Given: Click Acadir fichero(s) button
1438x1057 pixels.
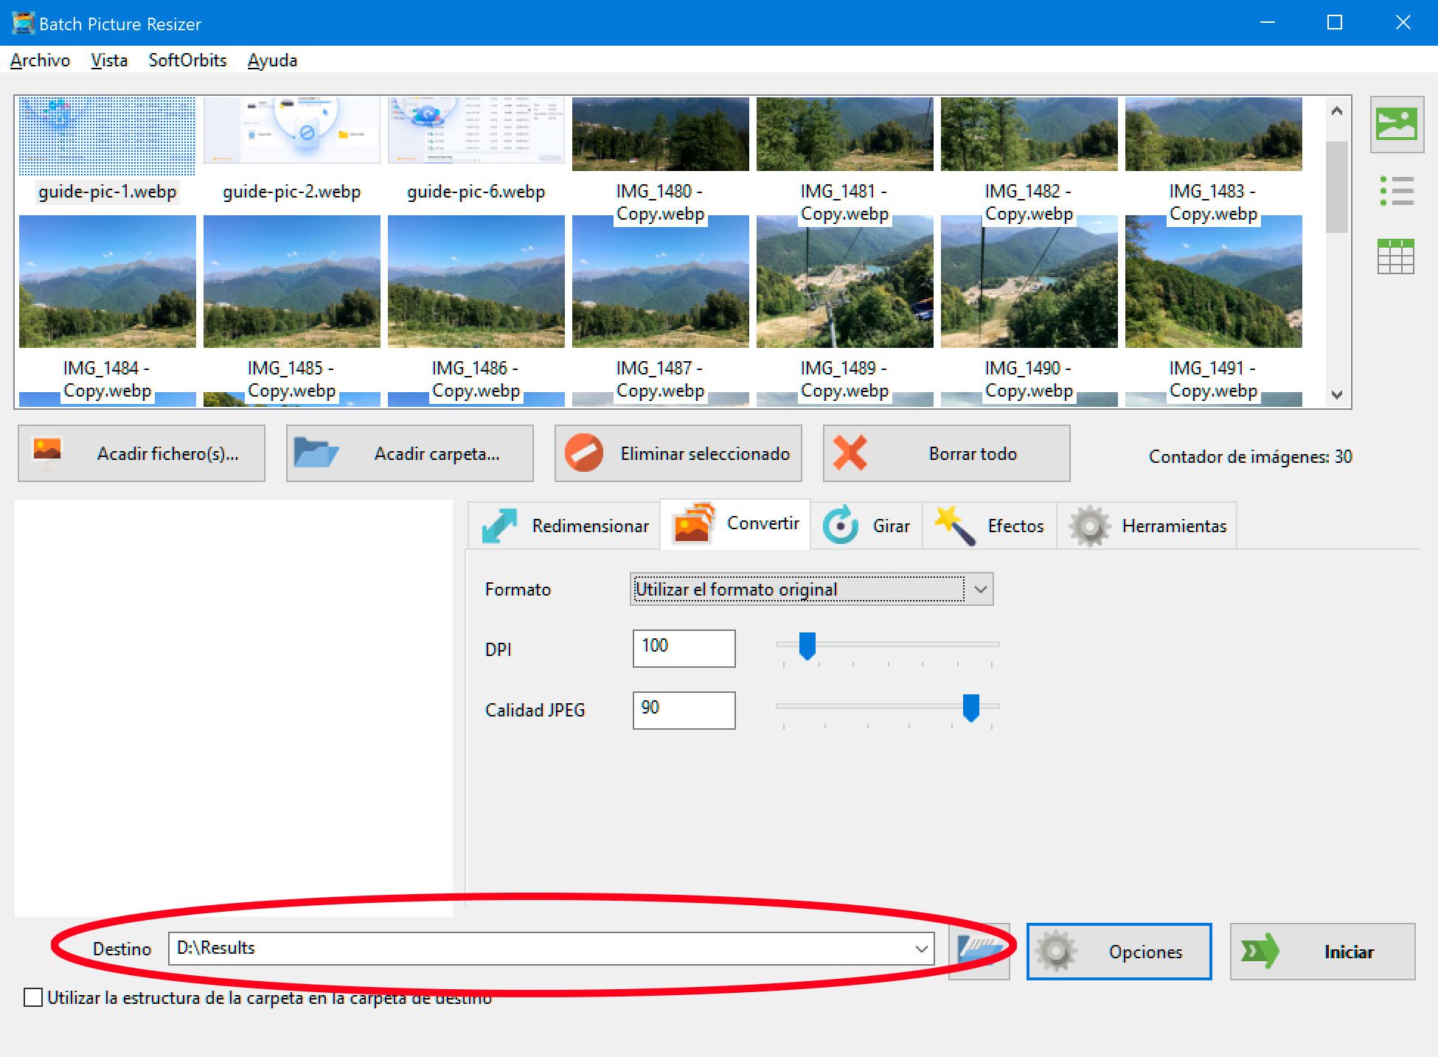Looking at the screenshot, I should pyautogui.click(x=142, y=453).
